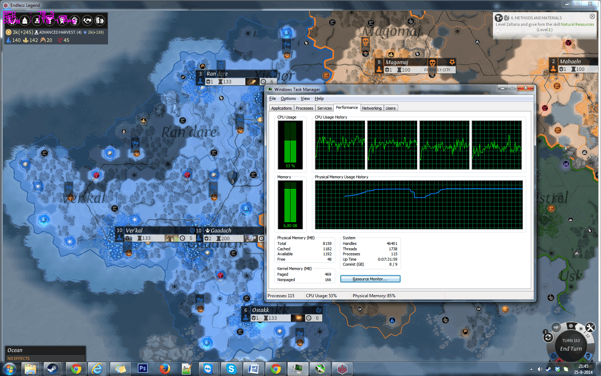Open the Diplomacy handshake screen
This screenshot has width=601, height=376.
click(87, 21)
